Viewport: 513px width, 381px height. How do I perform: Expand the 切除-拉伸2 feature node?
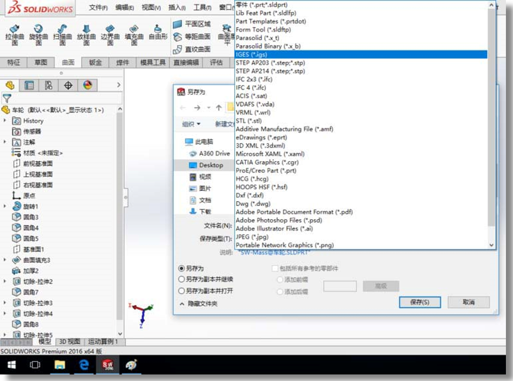(x=5, y=281)
